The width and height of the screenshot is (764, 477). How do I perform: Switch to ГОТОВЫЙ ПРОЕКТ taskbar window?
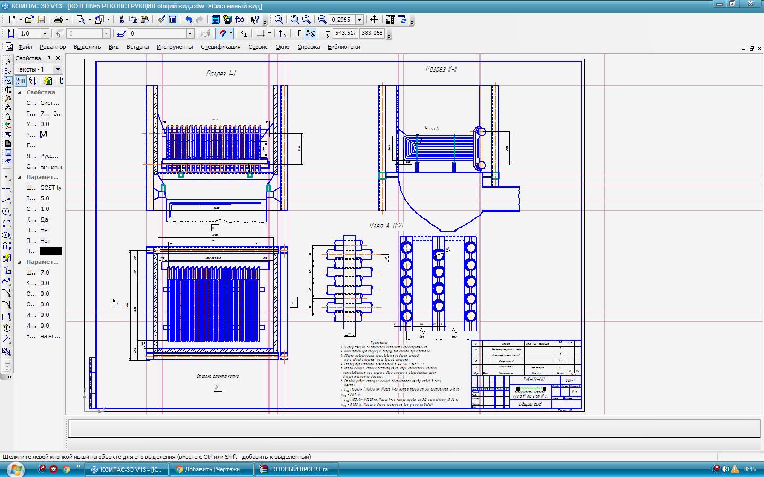tap(296, 469)
